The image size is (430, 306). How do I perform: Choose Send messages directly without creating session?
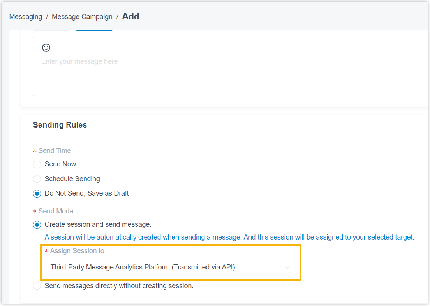(37, 286)
